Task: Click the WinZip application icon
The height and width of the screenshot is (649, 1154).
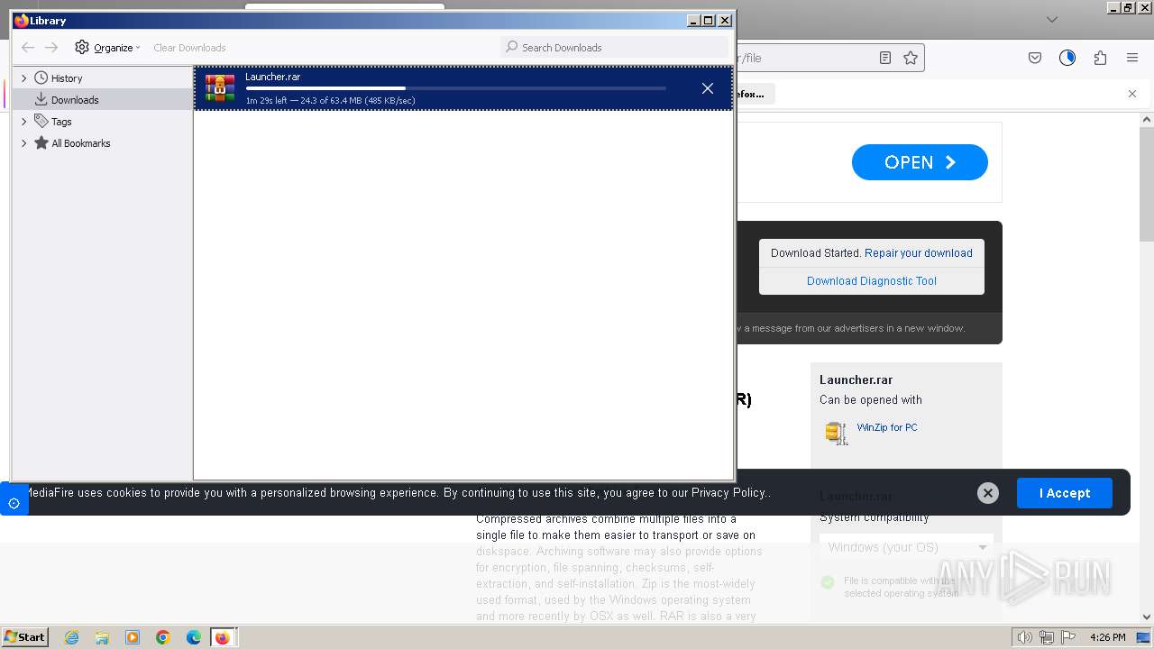Action: pyautogui.click(x=837, y=433)
